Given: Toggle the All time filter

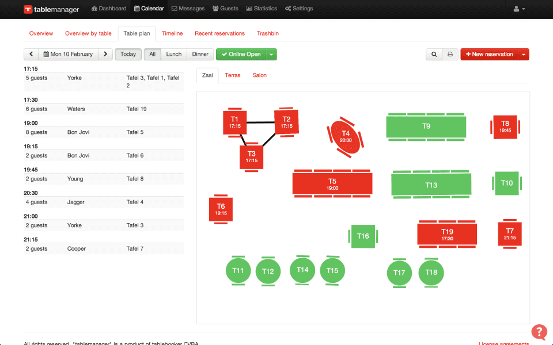Looking at the screenshot, I should pyautogui.click(x=152, y=54).
